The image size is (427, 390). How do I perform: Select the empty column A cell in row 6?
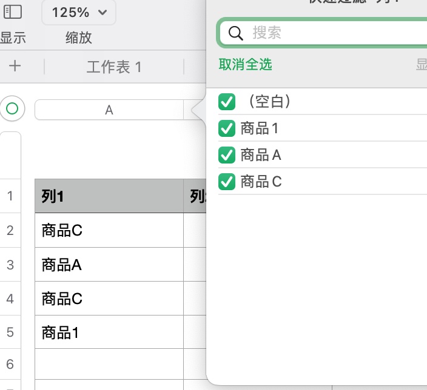(x=109, y=364)
